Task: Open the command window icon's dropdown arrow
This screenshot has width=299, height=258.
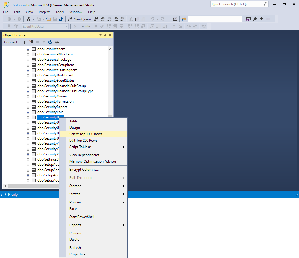Action: point(273,19)
